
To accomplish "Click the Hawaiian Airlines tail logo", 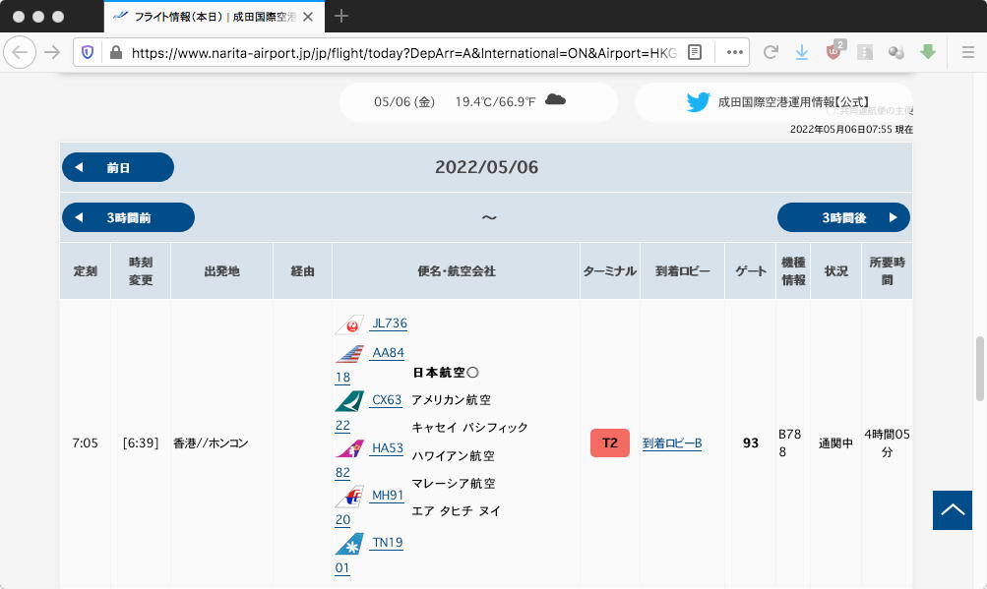I will [x=350, y=448].
